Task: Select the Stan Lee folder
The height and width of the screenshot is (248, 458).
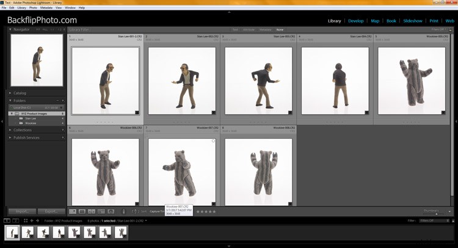Action: click(31, 119)
